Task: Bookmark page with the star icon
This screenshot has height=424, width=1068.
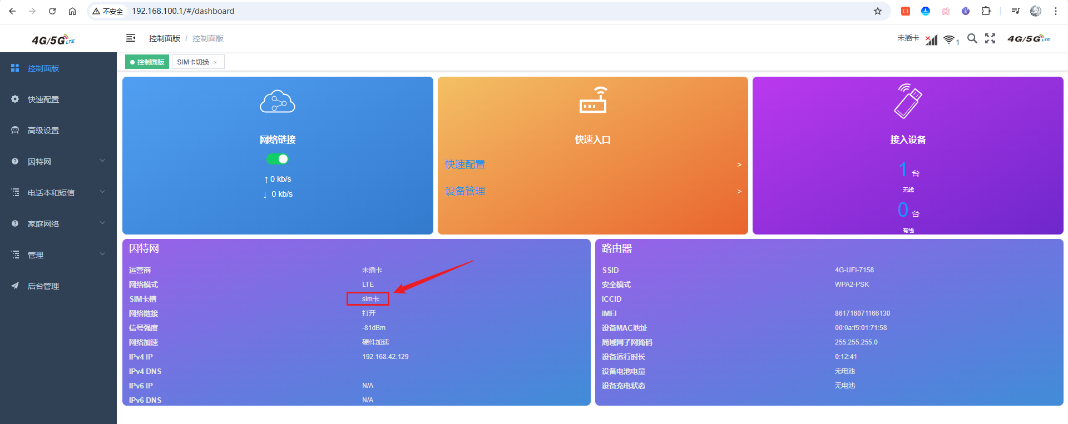Action: (878, 11)
